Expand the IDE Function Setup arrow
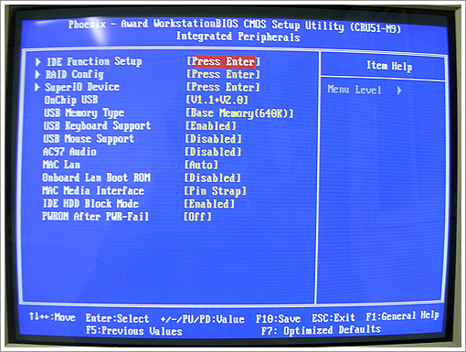 click(38, 62)
